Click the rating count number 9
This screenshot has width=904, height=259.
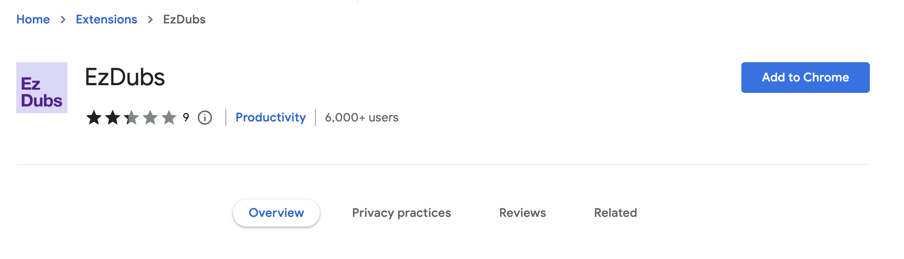point(186,117)
